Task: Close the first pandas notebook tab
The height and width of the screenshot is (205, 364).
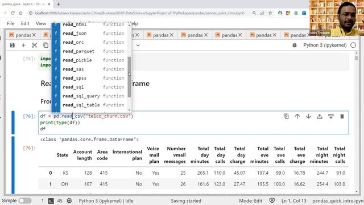Action: [34, 35]
